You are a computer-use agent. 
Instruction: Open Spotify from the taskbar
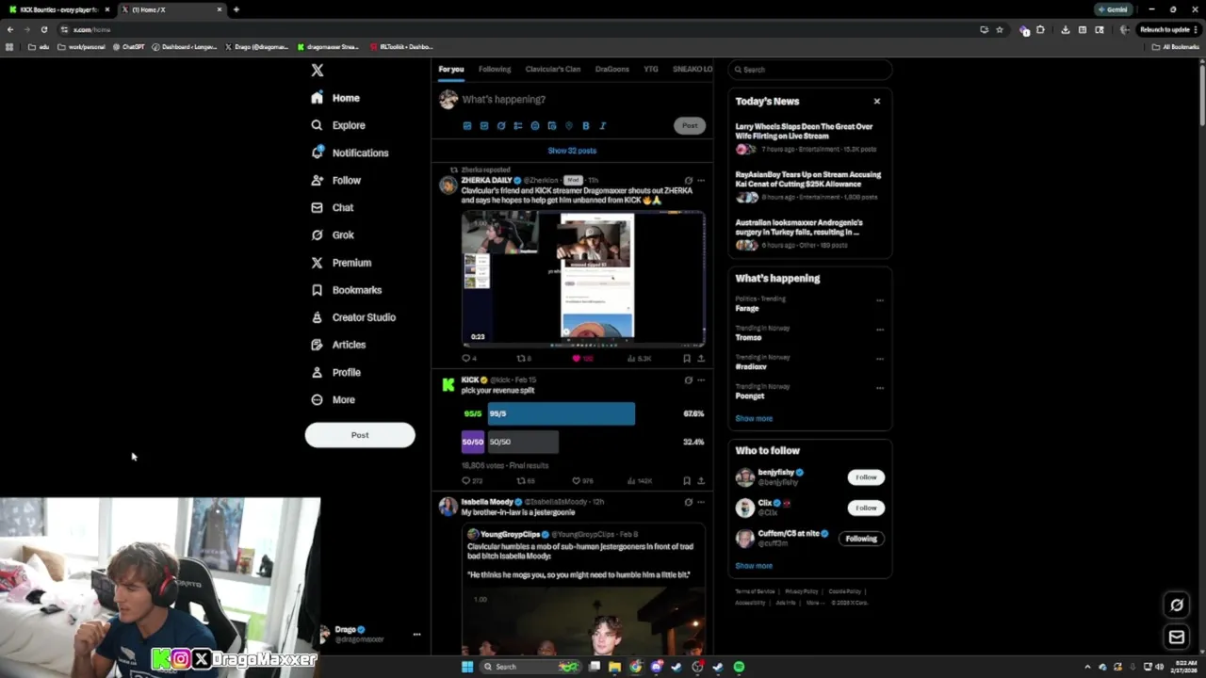pos(739,667)
